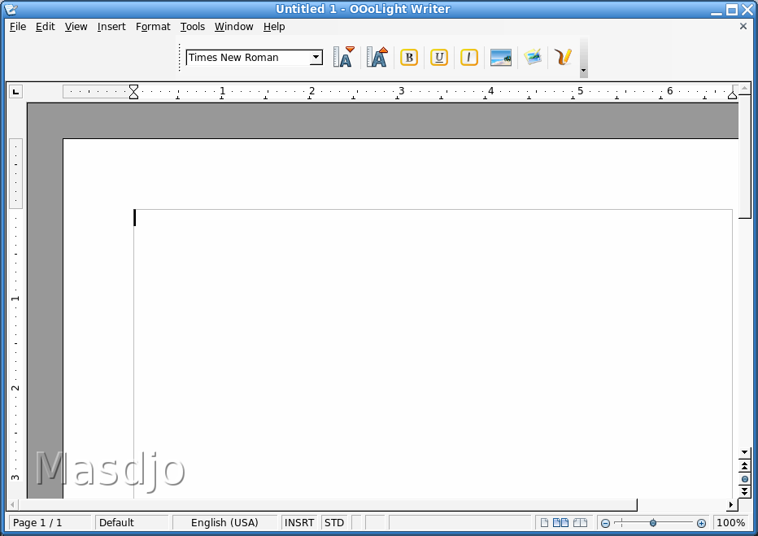Image resolution: width=758 pixels, height=536 pixels.
Task: Open the View menu
Action: coord(76,27)
